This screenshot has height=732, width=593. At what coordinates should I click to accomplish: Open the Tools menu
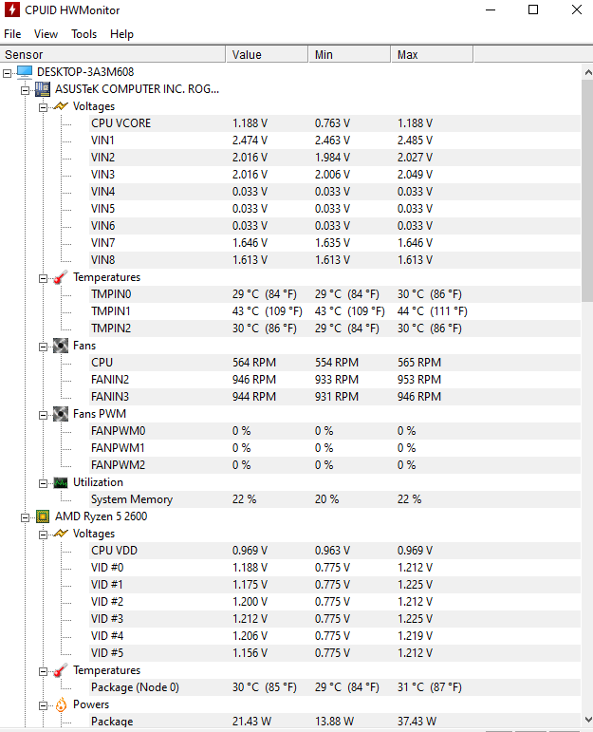(84, 34)
